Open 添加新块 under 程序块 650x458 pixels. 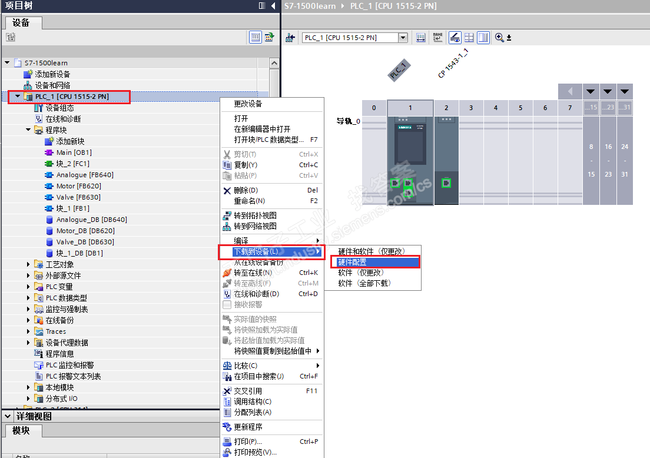pos(70,141)
